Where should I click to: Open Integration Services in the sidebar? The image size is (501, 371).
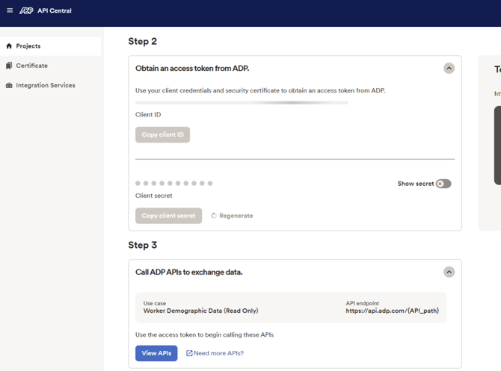(x=51, y=85)
